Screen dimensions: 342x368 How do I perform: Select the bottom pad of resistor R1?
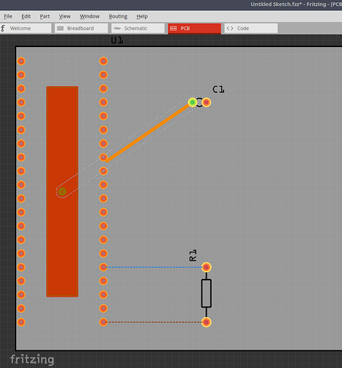(x=206, y=322)
